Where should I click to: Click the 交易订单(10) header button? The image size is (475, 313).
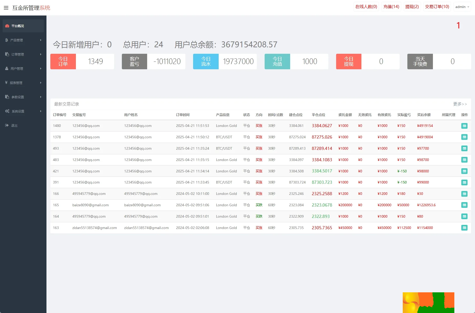pyautogui.click(x=437, y=7)
